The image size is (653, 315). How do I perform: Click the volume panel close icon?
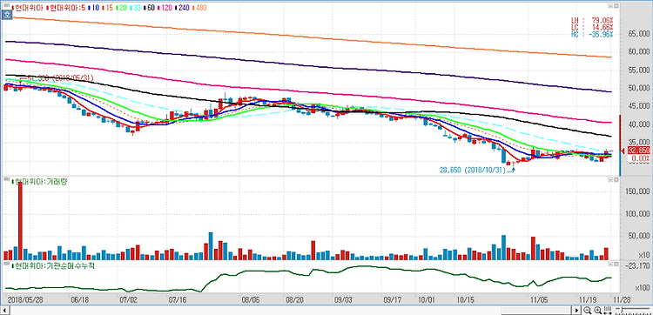(x=616, y=180)
